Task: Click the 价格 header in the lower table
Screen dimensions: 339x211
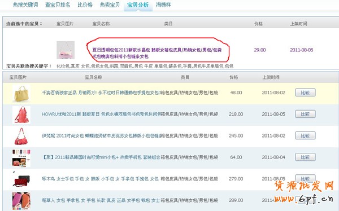Action: [234, 77]
